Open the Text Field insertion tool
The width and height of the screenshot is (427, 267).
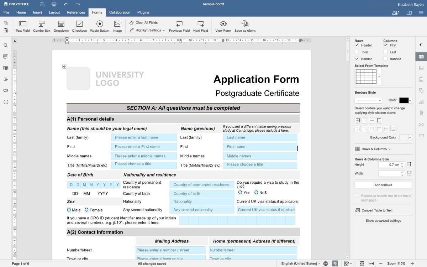22,26
